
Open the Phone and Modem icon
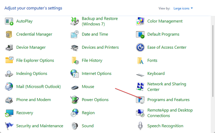(9, 100)
